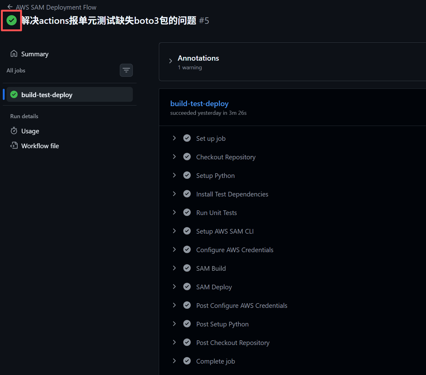This screenshot has width=426, height=375.
Task: Click the Setup Python step label
Action: pyautogui.click(x=215, y=175)
